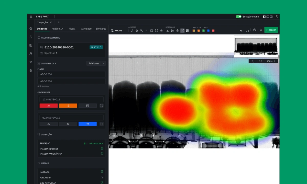Open the Adicionar dropdown arrow
The width and height of the screenshot is (307, 184).
(103, 63)
